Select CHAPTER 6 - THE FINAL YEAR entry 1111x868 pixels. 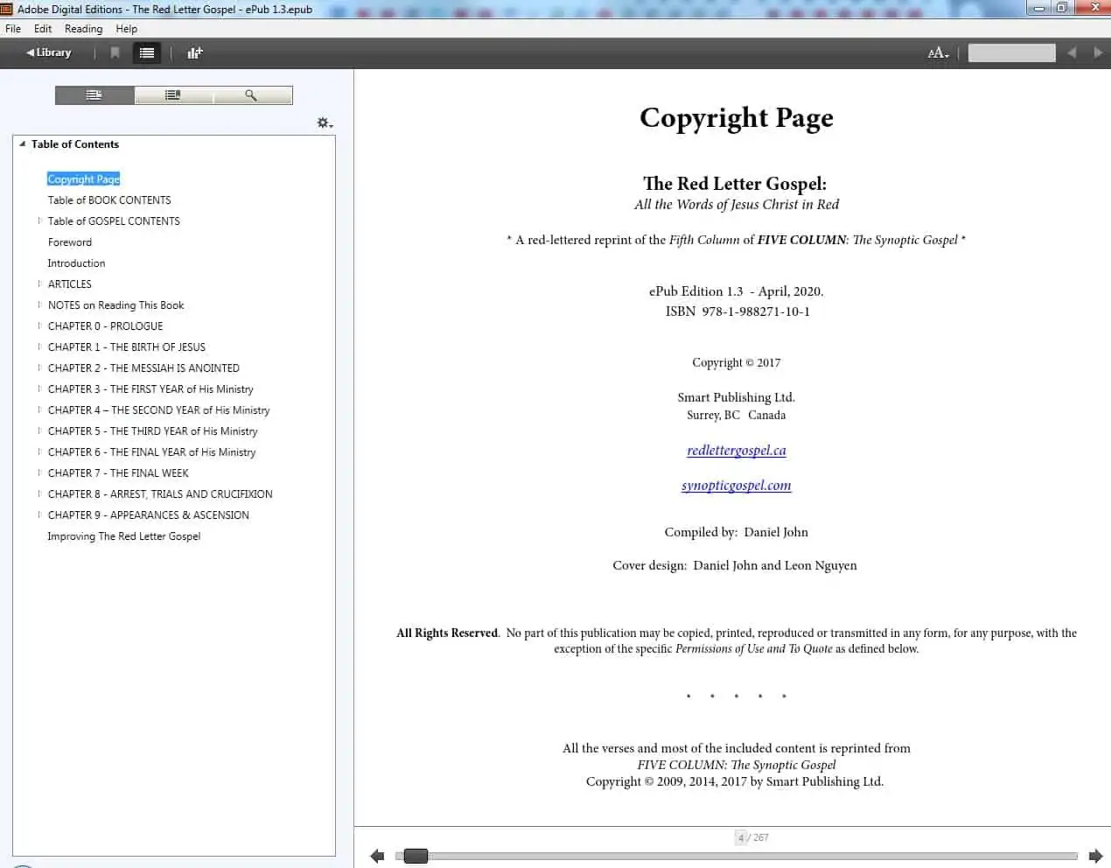(x=152, y=452)
